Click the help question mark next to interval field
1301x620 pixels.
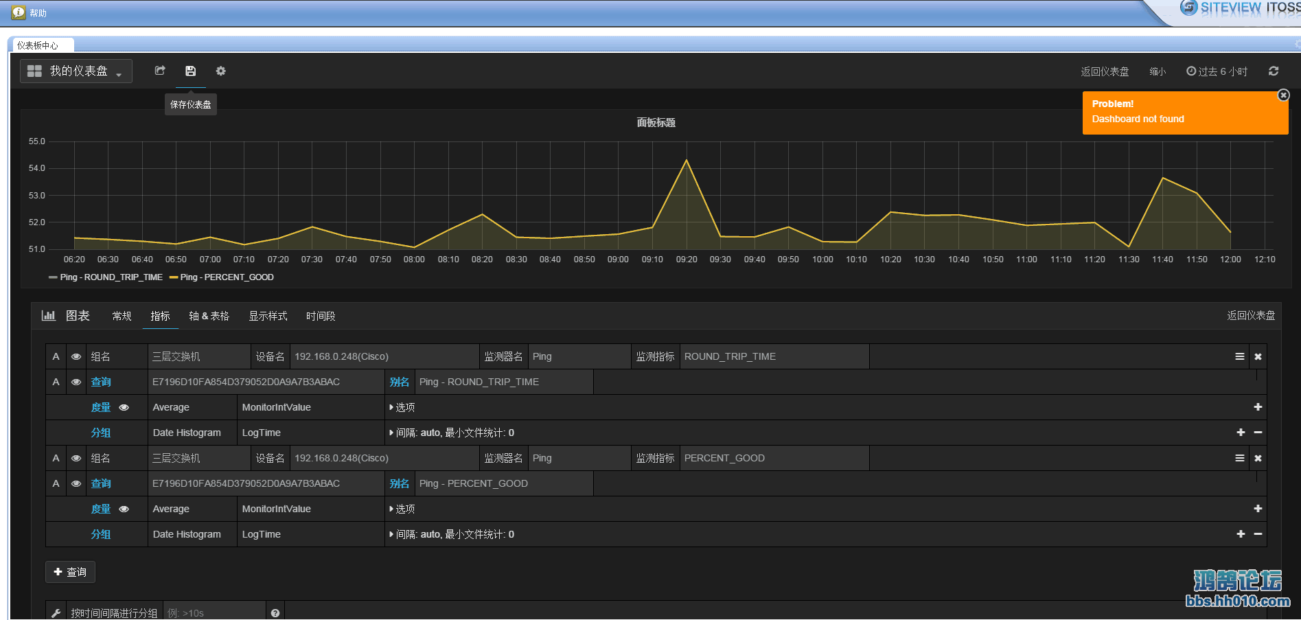pyautogui.click(x=275, y=613)
